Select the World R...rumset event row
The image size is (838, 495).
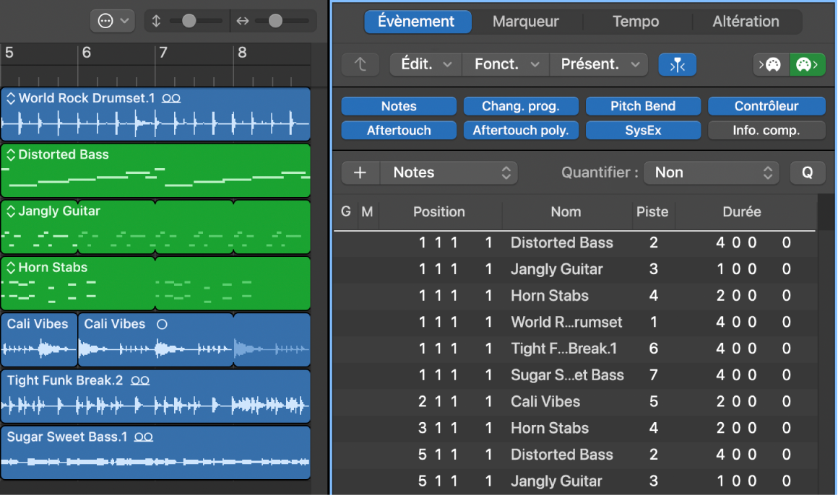click(575, 322)
